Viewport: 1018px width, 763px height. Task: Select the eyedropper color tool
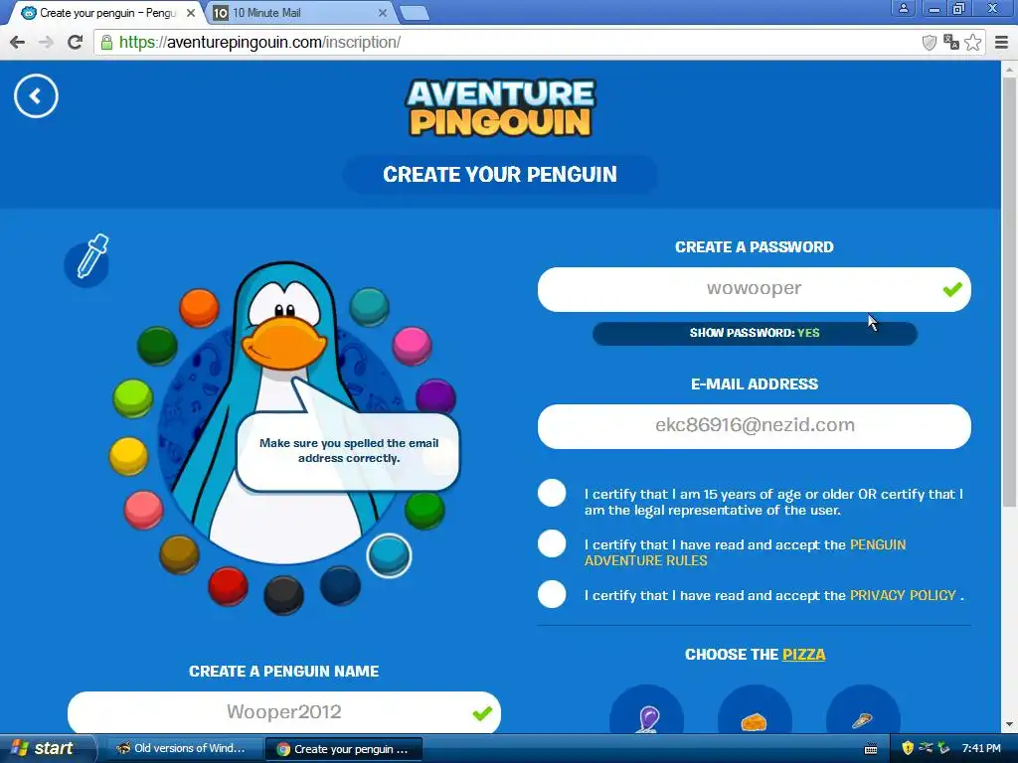(x=87, y=261)
